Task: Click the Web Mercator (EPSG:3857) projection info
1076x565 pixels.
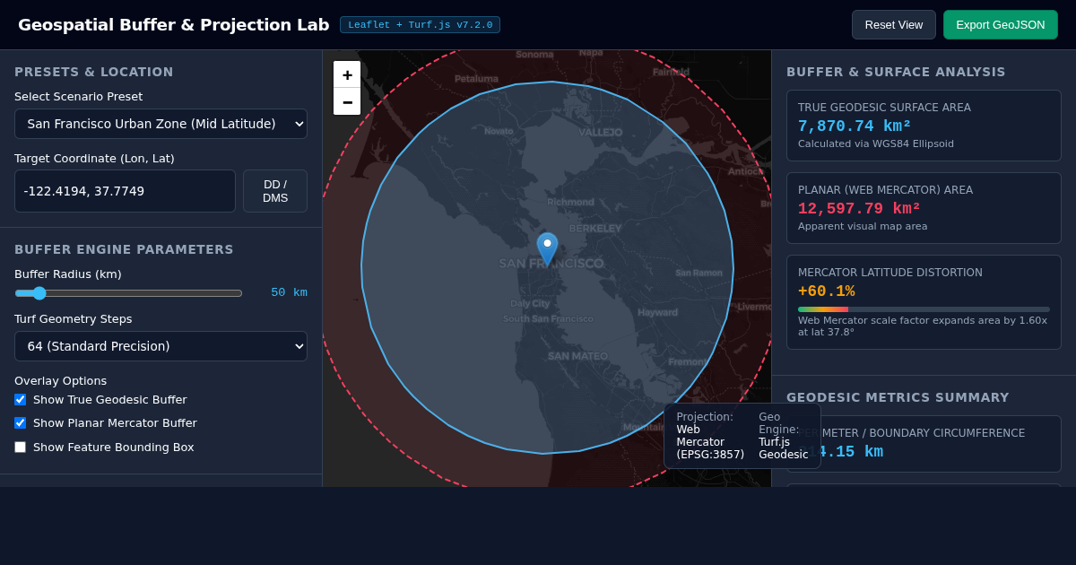Action: [710, 442]
